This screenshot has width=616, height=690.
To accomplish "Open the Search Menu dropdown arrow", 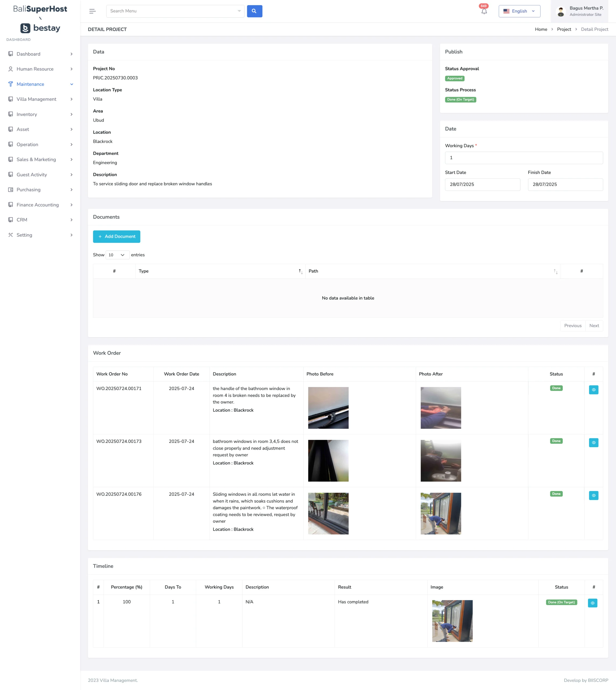I will click(x=239, y=11).
